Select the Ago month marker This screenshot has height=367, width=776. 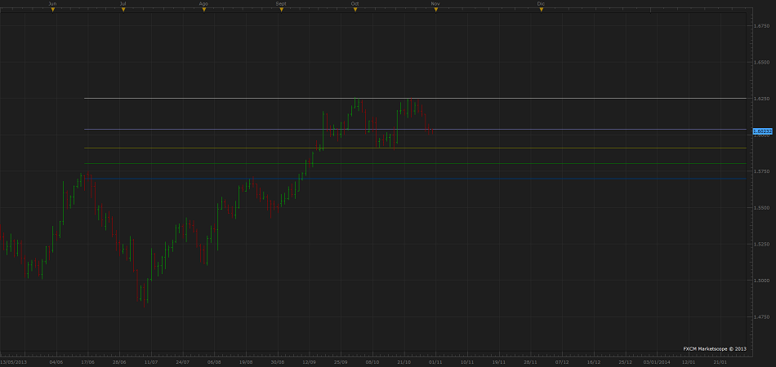[x=203, y=10]
